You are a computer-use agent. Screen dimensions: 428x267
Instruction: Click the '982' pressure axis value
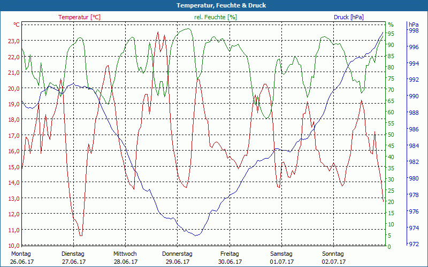pos(414,162)
